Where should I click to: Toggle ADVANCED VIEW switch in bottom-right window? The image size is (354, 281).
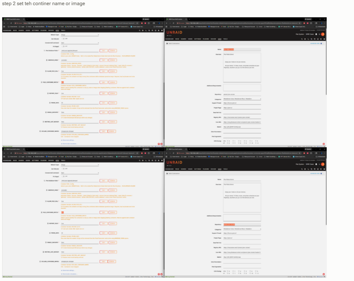coord(321,174)
